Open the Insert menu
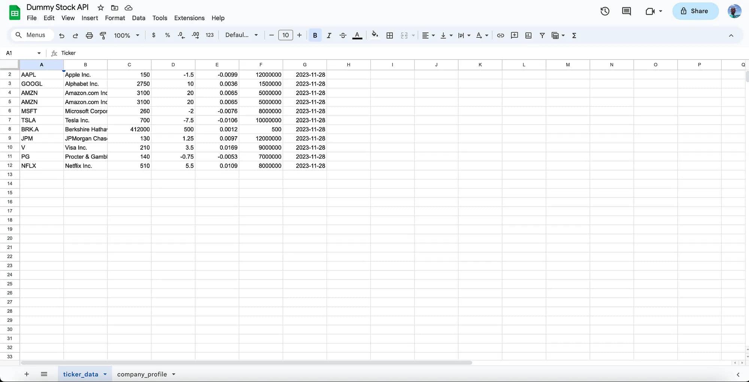749x382 pixels. pos(90,18)
